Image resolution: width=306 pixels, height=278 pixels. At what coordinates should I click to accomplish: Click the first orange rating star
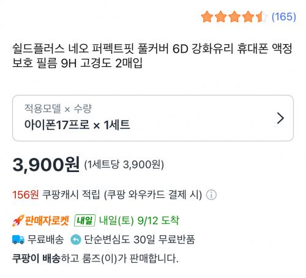click(207, 17)
